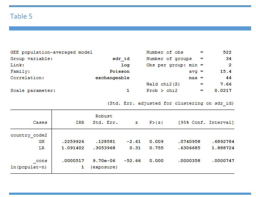The width and height of the screenshot is (256, 197).
Task: Click the LR z value 0.31
Action: point(135,148)
